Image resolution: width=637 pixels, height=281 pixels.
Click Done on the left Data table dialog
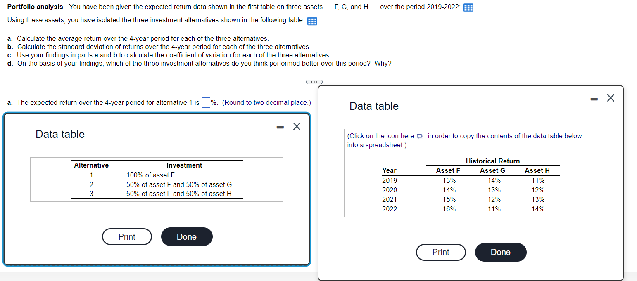click(187, 236)
